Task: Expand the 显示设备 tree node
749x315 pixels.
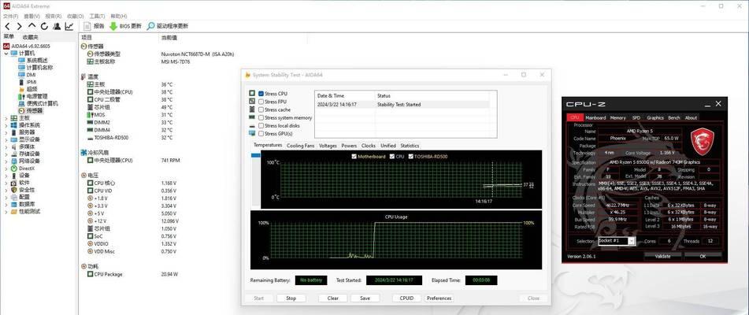Action: click(6, 139)
